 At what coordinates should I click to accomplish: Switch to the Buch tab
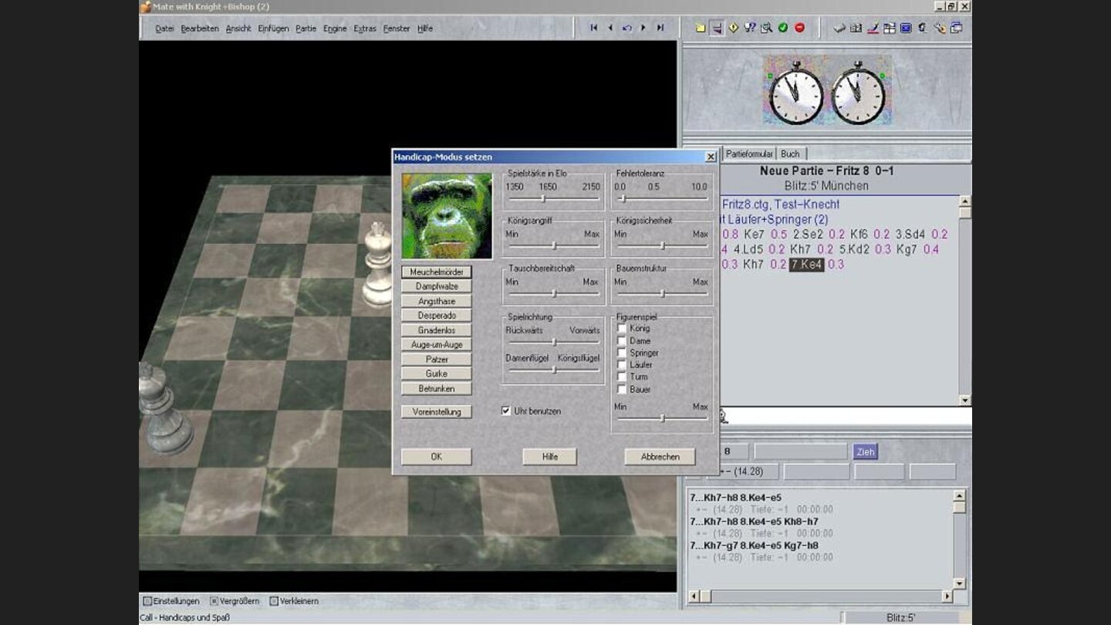point(790,154)
